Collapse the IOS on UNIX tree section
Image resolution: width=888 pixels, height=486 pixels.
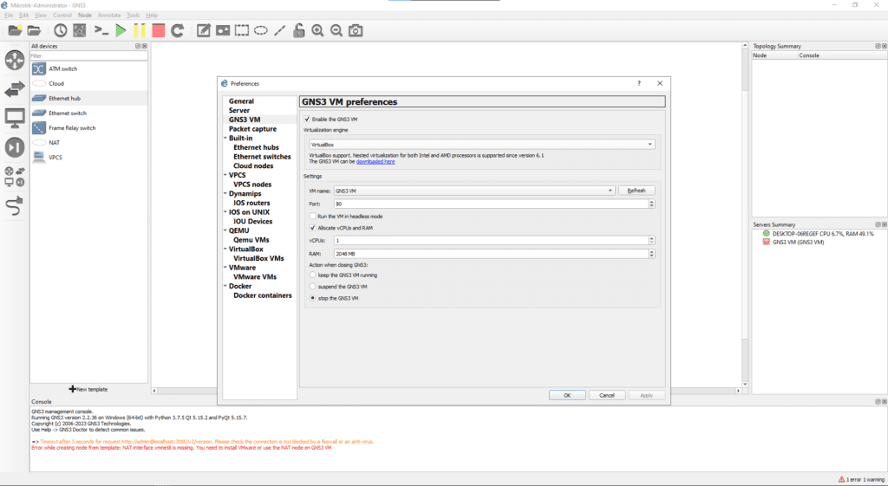tap(225, 212)
